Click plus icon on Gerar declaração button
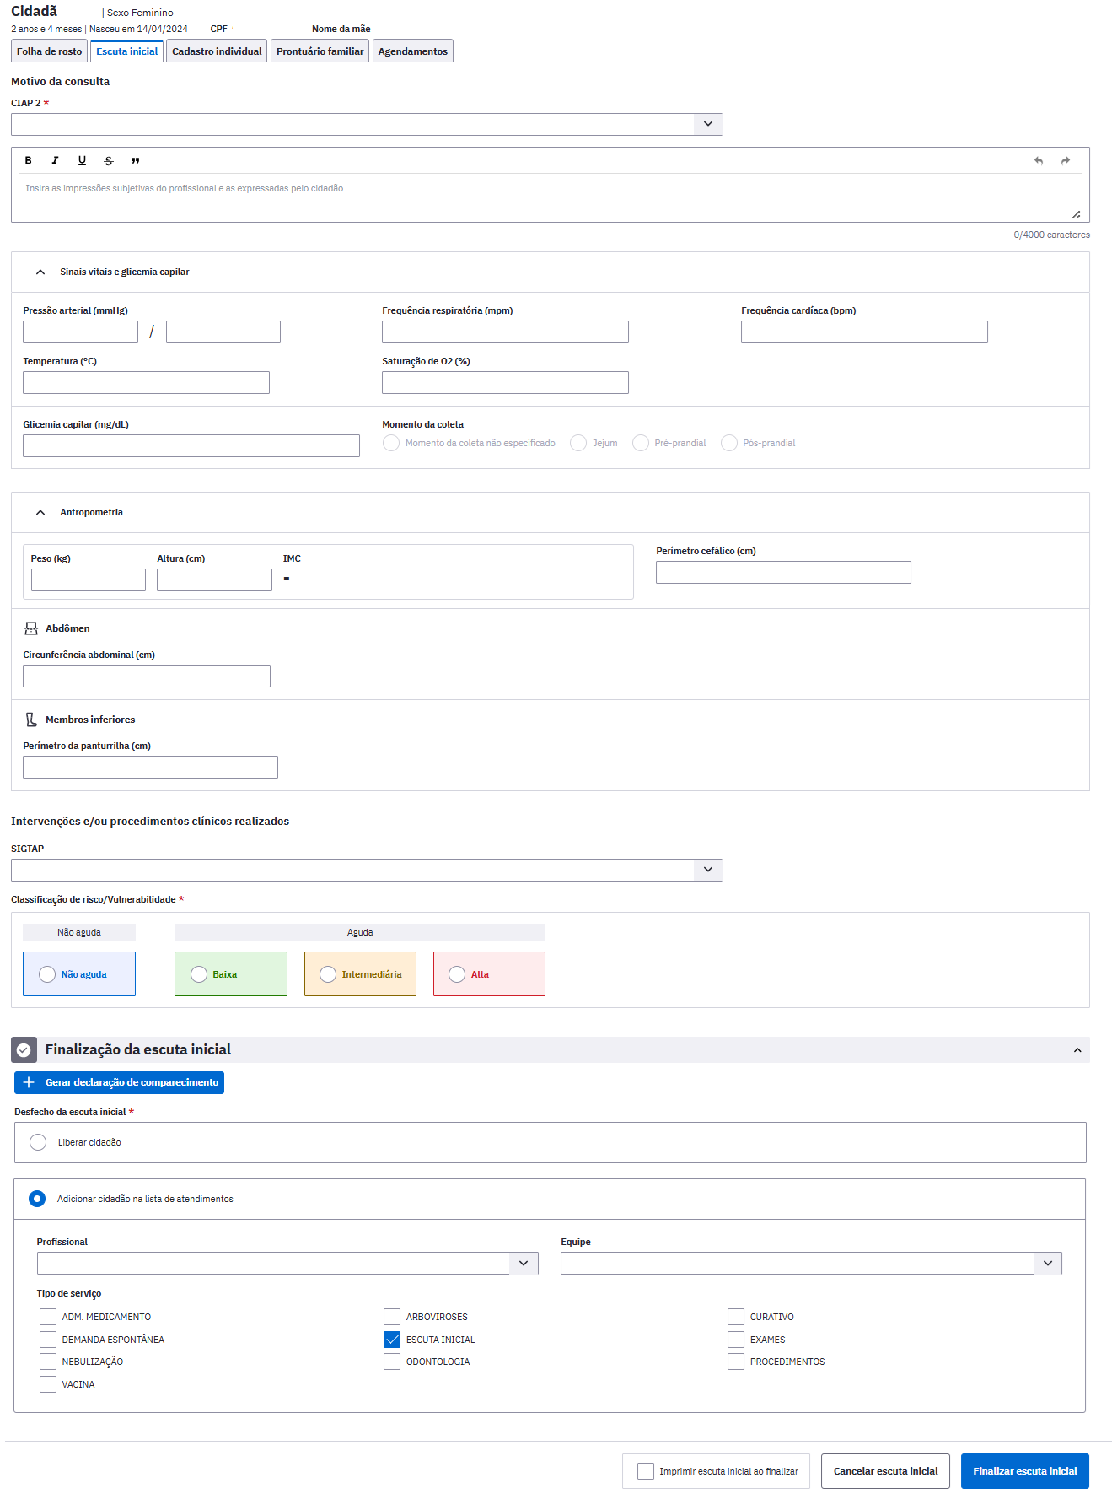The width and height of the screenshot is (1112, 1499). click(29, 1082)
